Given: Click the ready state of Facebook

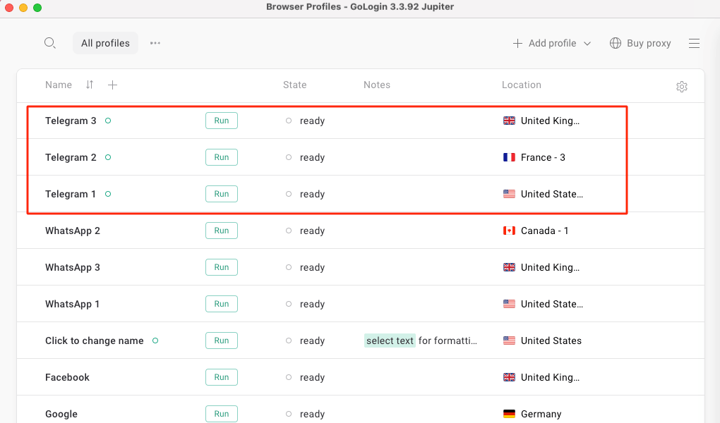Looking at the screenshot, I should pos(312,377).
